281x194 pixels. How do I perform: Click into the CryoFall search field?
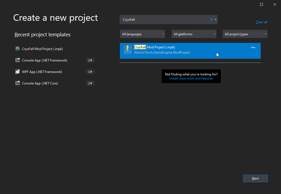[165, 19]
